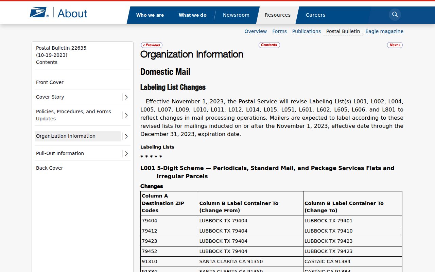
Task: Open Postal Bulletin 22635 Contents sidebar link
Action: (61, 55)
